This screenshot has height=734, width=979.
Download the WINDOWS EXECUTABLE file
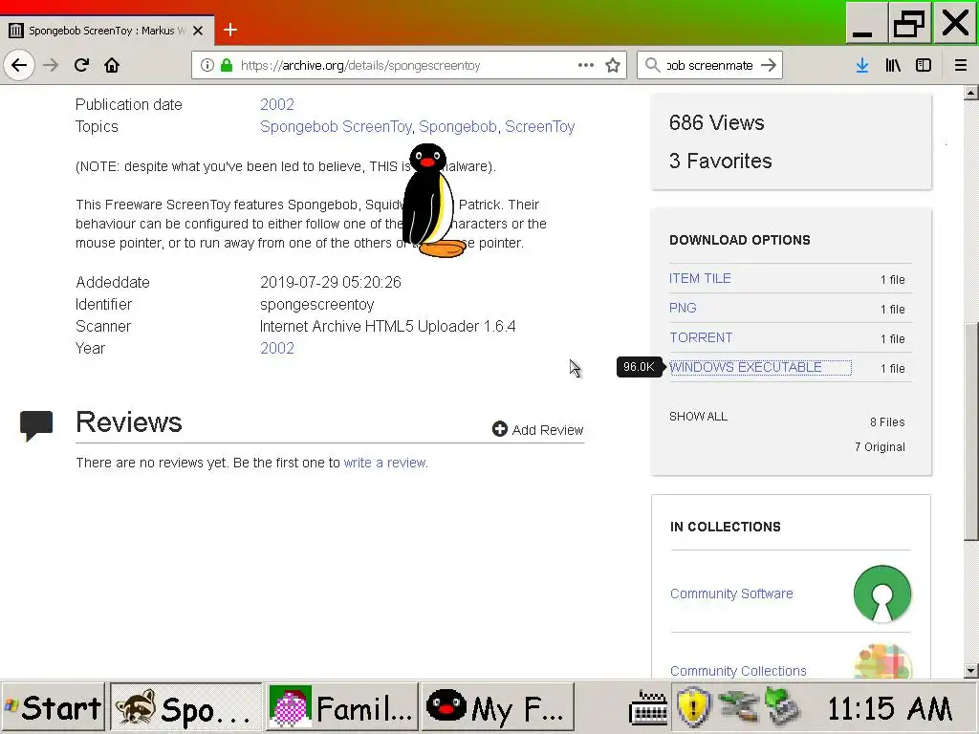point(746,367)
